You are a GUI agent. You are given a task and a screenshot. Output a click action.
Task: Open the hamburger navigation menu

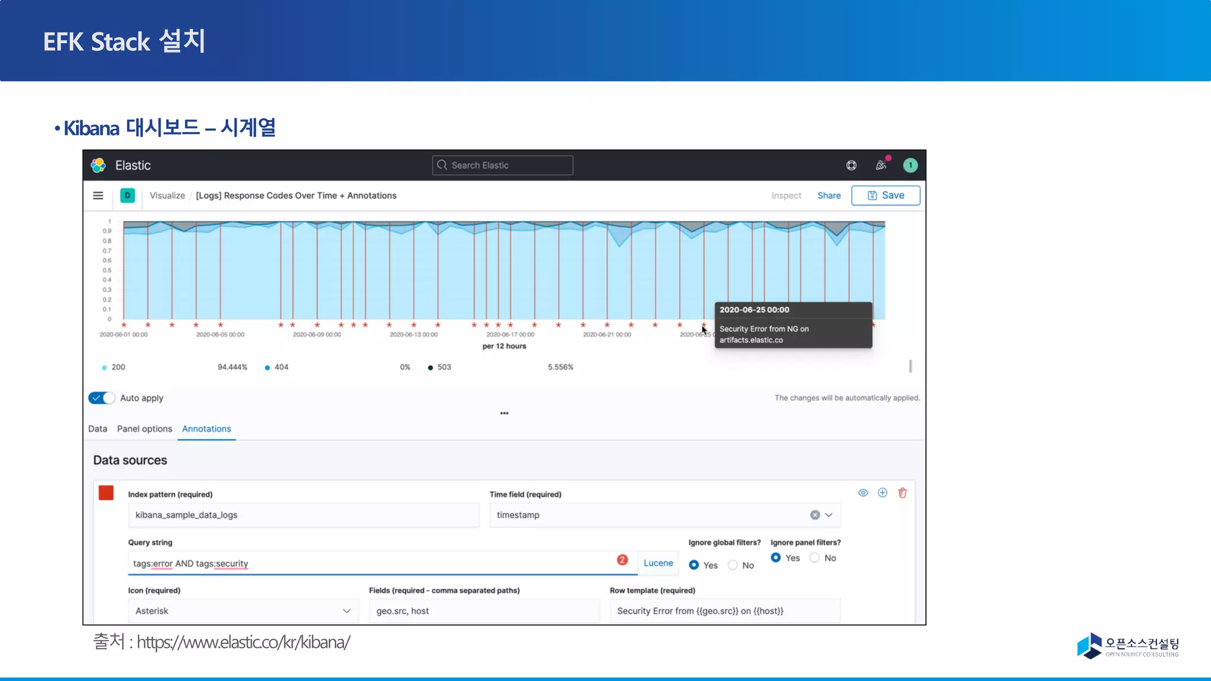pos(98,196)
